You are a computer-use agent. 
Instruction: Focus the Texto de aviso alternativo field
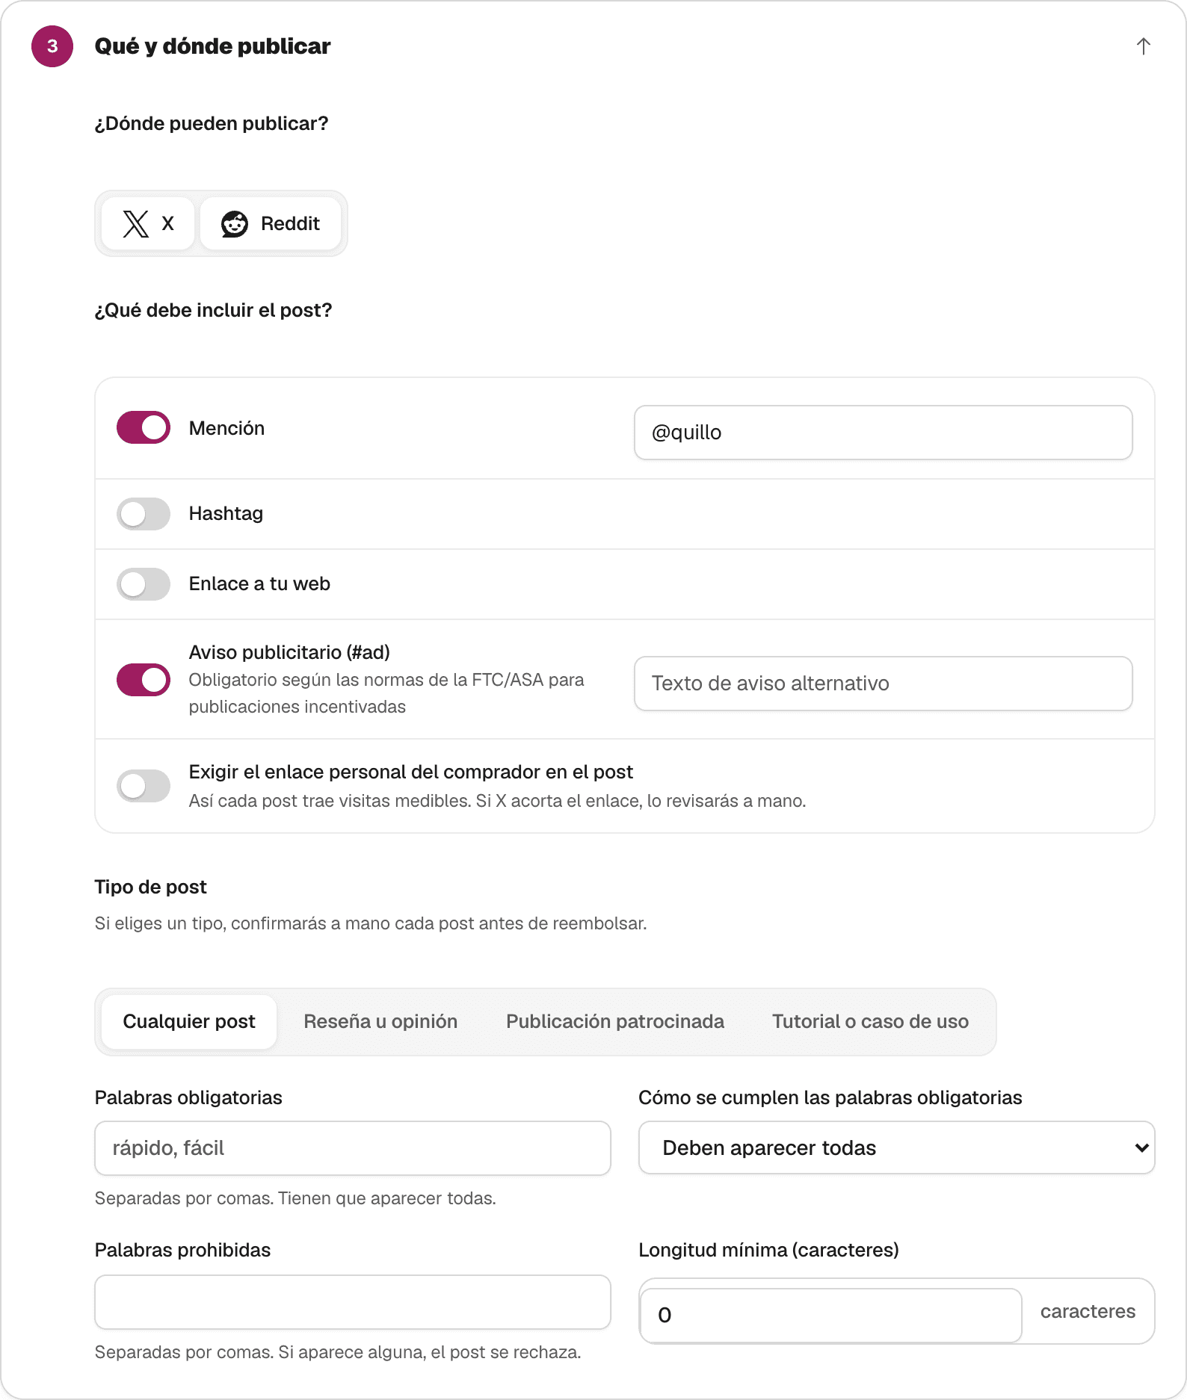click(x=883, y=684)
